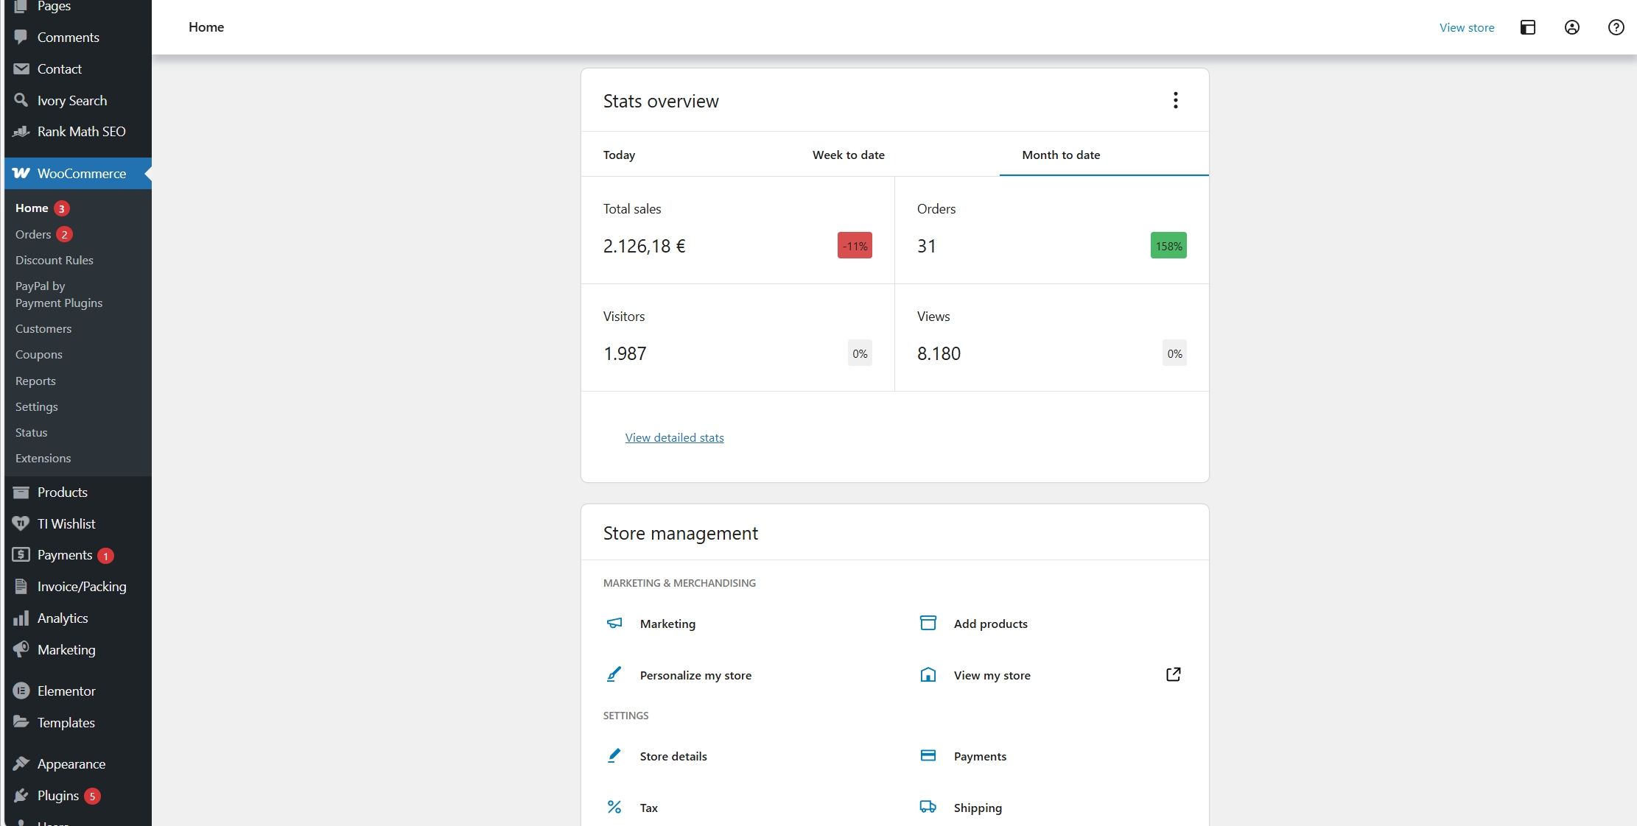The width and height of the screenshot is (1637, 826).
Task: Click the Comments icon in sidebar
Action: (x=21, y=37)
